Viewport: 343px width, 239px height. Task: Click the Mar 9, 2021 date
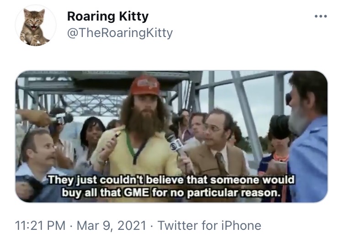[x=111, y=225]
